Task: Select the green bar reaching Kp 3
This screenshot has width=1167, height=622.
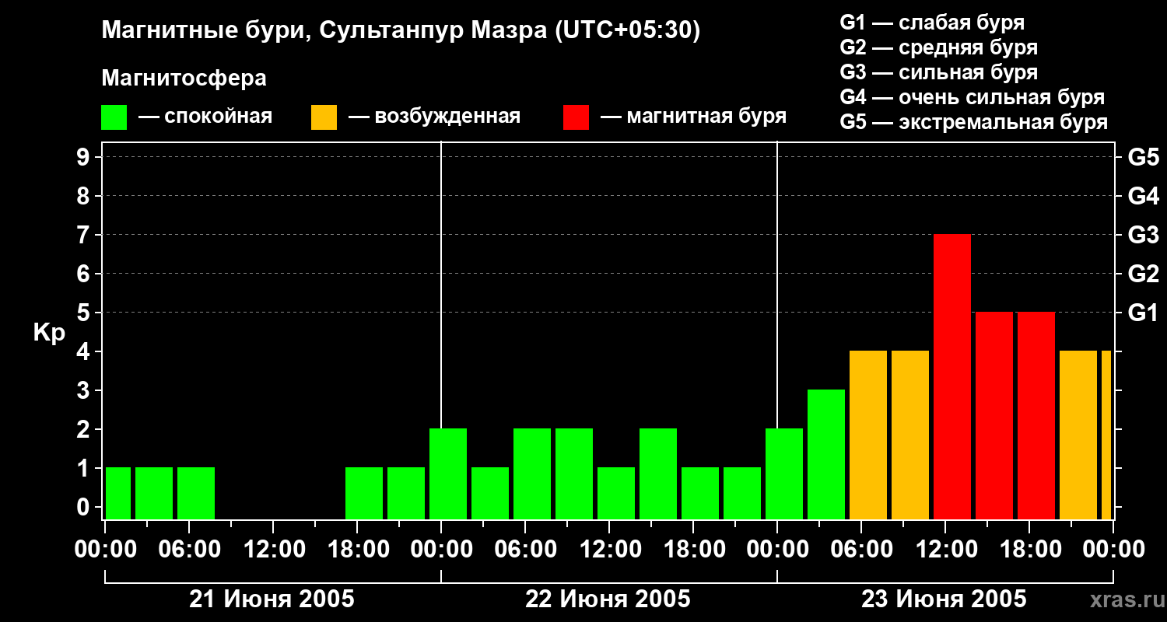Action: 826,454
